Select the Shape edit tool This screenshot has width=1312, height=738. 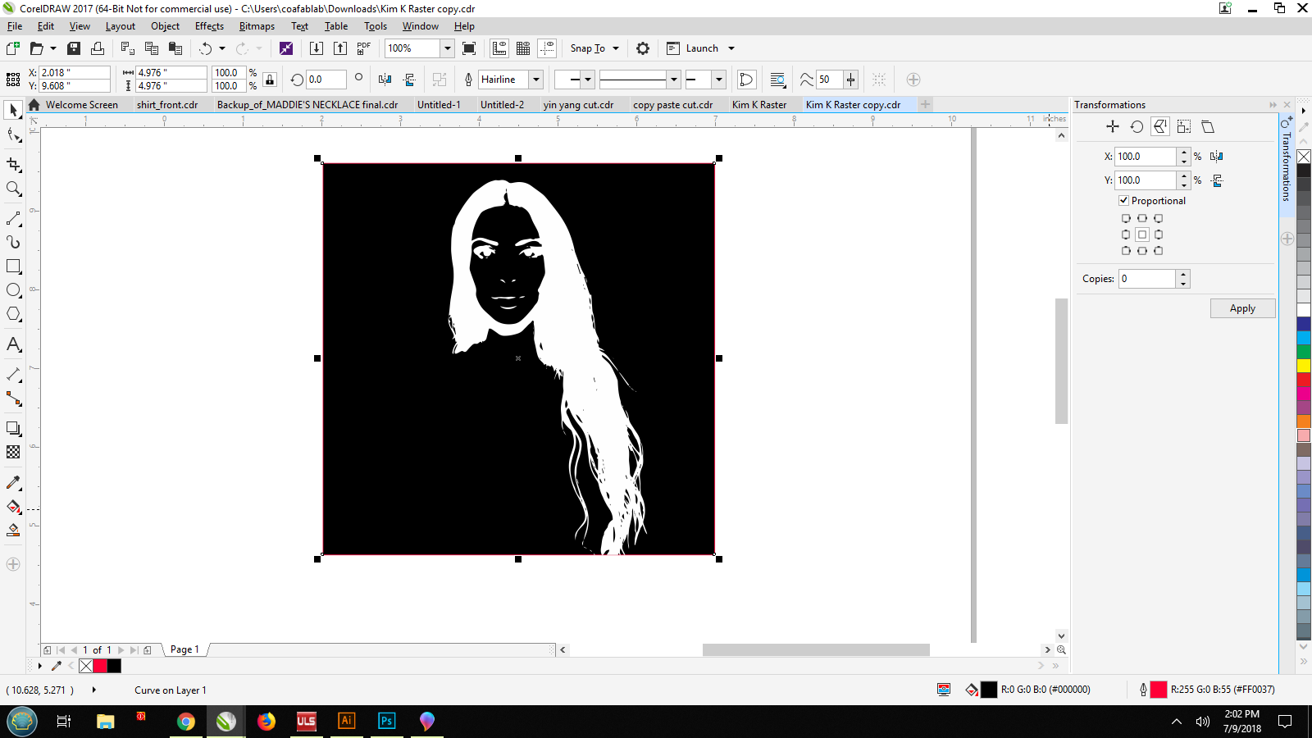[x=13, y=134]
